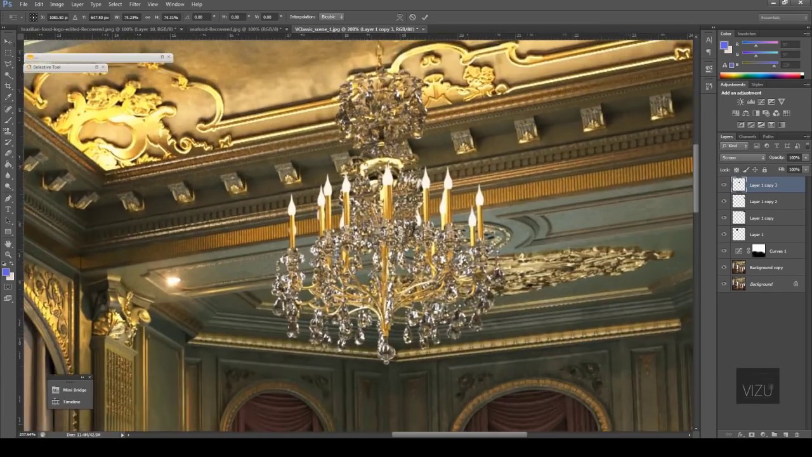Hide the Background copy layer
The height and width of the screenshot is (457, 812).
724,267
